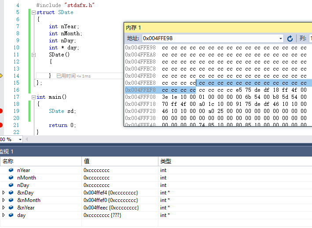Click the &nYear variable cube icon
Image resolution: width=312 pixels, height=228 pixels.
tap(11, 207)
